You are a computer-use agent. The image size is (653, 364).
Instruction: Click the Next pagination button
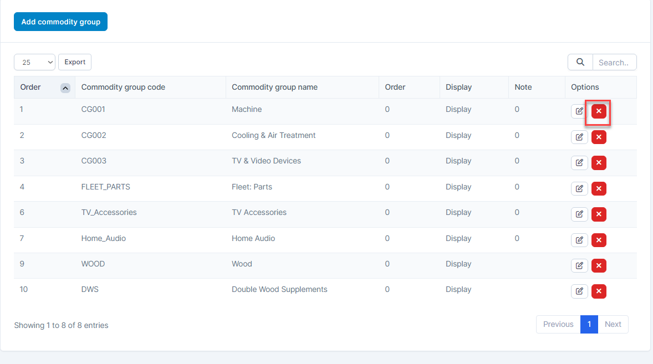pos(613,324)
